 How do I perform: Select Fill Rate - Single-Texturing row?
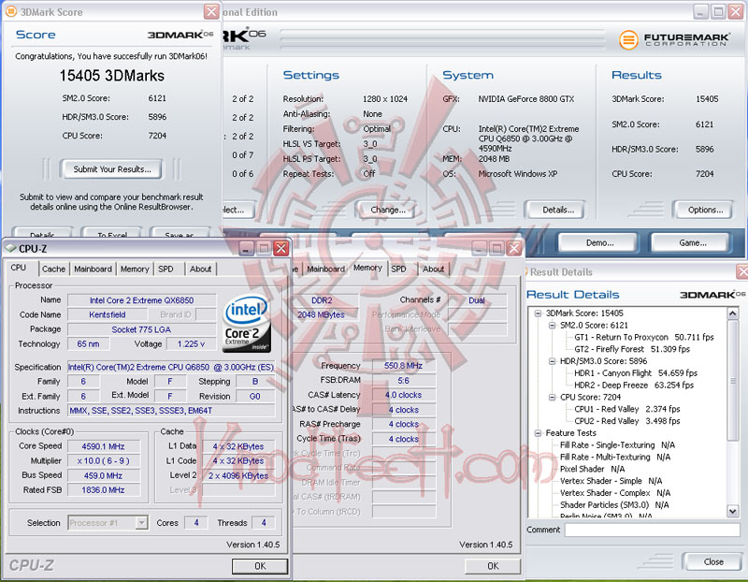[617, 445]
